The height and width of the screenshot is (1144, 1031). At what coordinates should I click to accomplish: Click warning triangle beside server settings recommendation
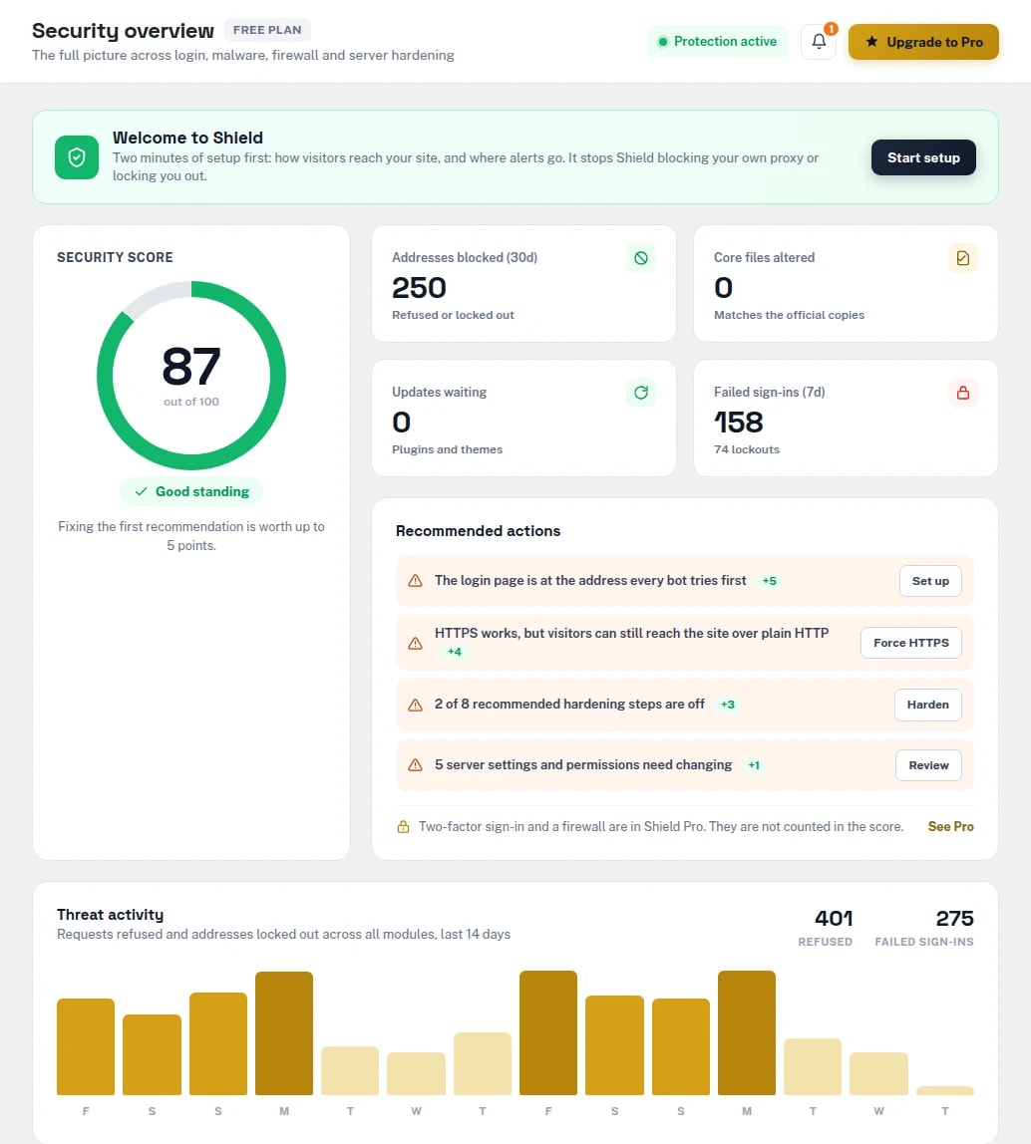click(x=415, y=765)
